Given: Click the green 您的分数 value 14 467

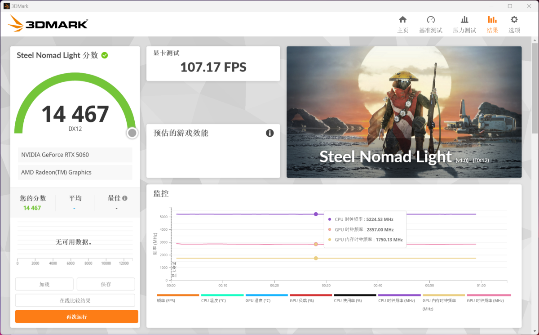Looking at the screenshot, I should click(32, 208).
